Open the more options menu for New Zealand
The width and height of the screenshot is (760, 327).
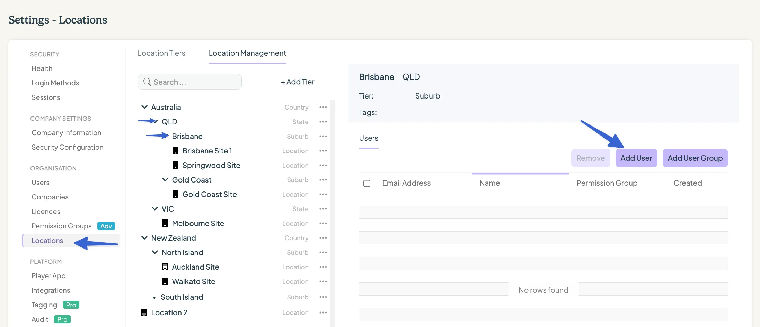[323, 238]
